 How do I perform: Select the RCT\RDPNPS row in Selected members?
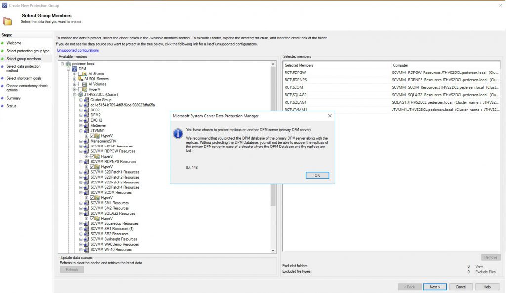(x=391, y=80)
